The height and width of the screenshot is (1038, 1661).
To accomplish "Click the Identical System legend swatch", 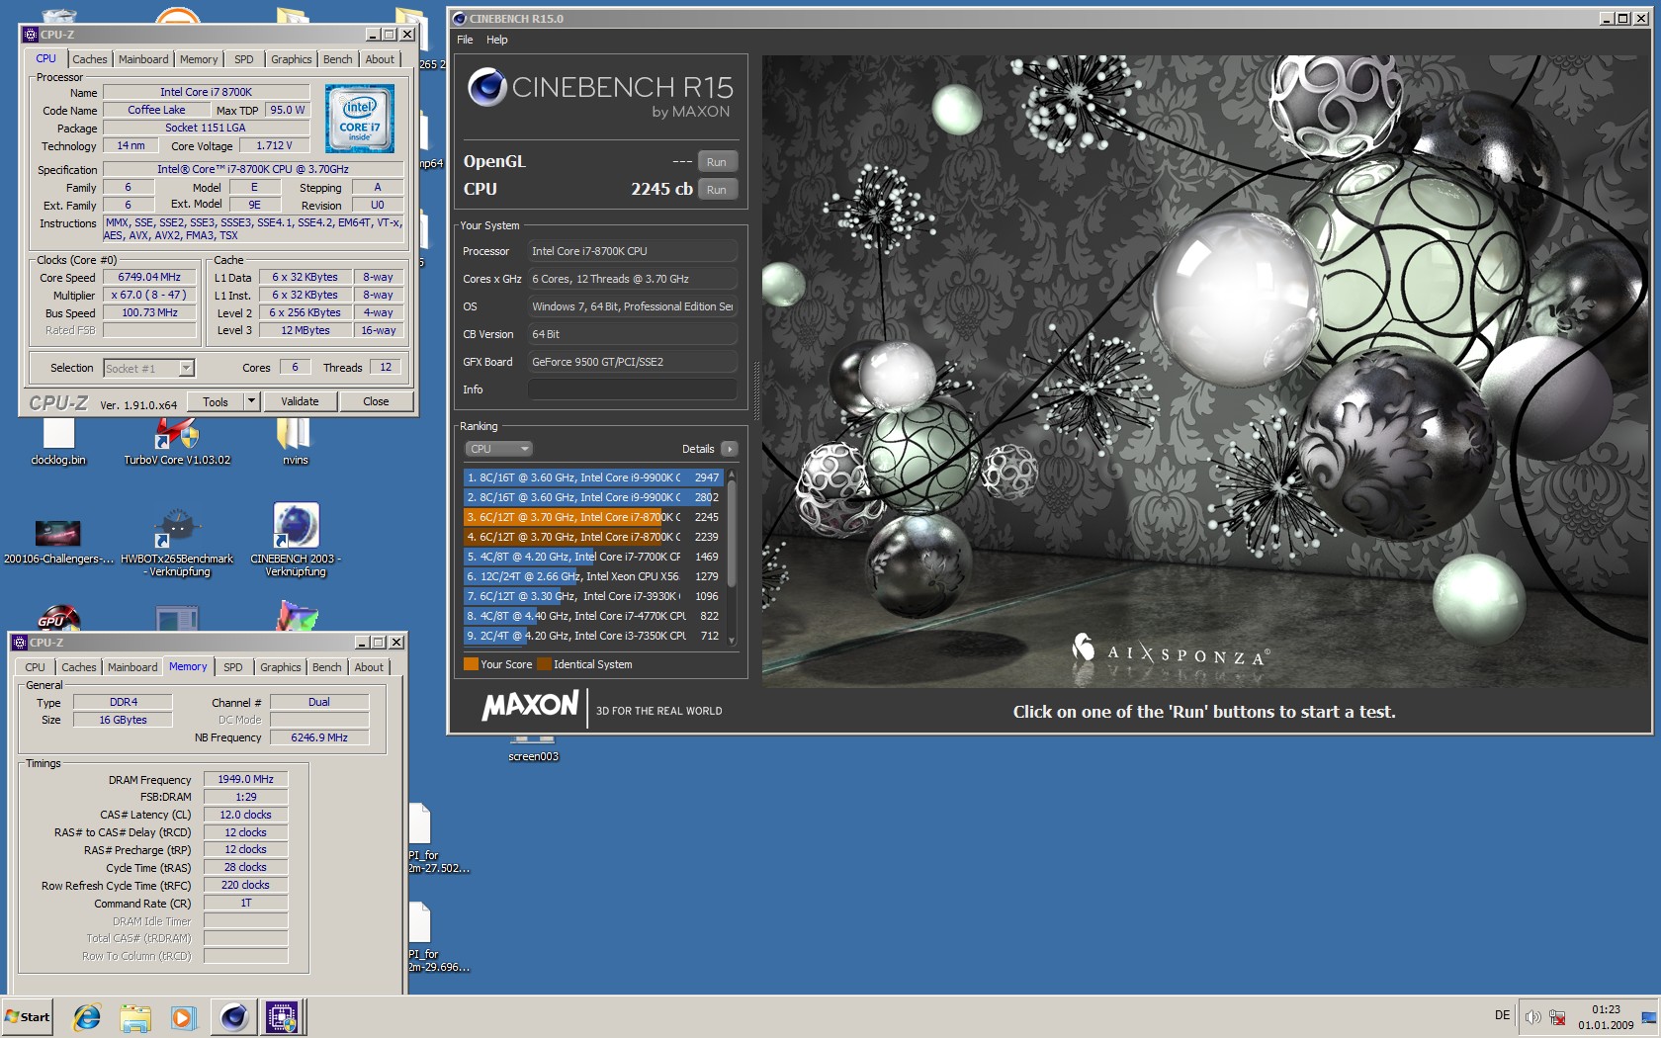I will (544, 664).
